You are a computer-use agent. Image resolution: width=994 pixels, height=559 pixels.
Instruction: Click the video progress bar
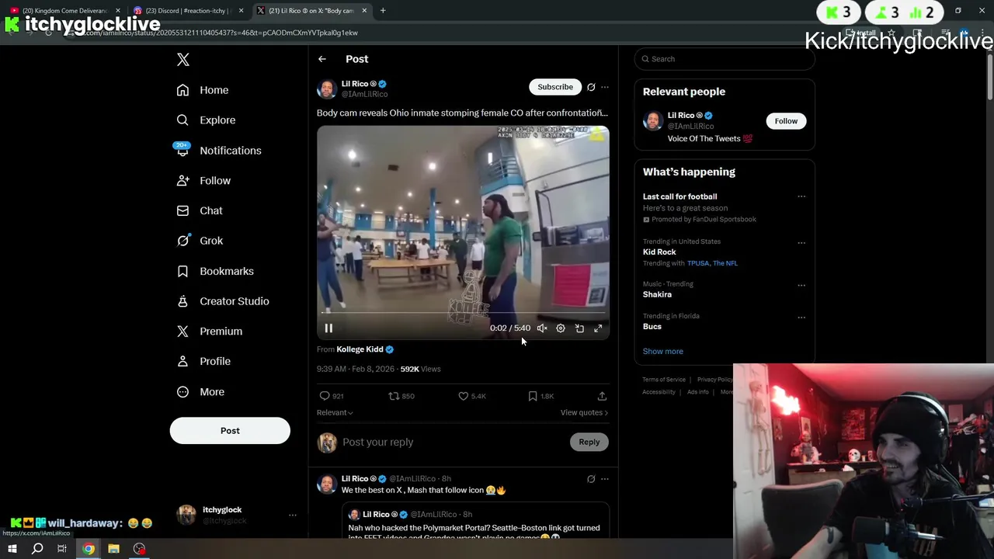463,314
